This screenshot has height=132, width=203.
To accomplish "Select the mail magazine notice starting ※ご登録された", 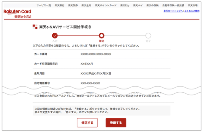I will [x=97, y=96].
